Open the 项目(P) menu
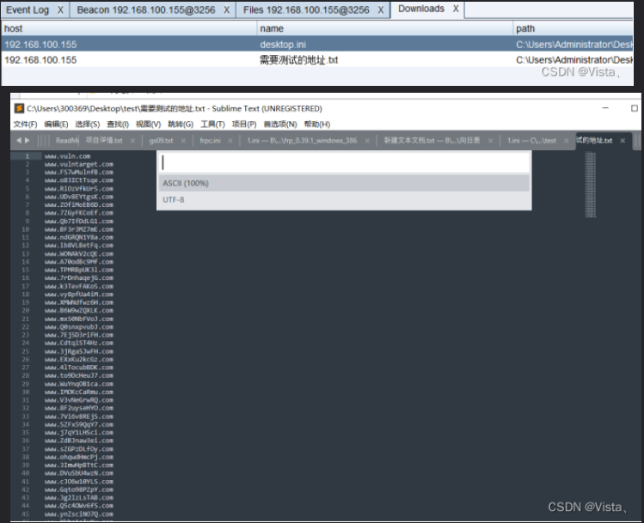 244,125
